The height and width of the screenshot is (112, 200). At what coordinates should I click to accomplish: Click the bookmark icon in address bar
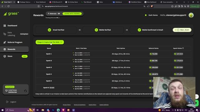38,6
